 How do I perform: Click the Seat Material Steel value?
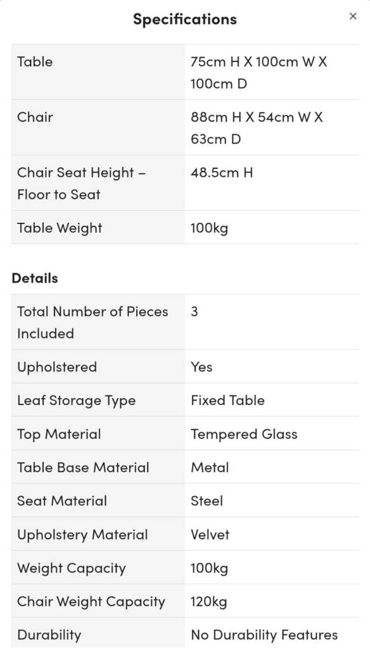point(207,501)
